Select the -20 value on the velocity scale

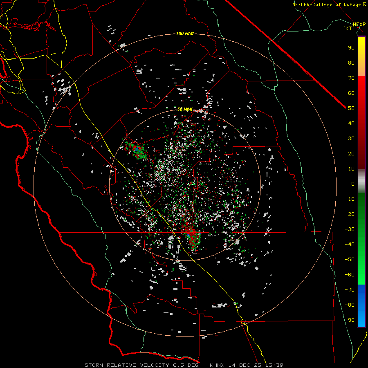350,214
